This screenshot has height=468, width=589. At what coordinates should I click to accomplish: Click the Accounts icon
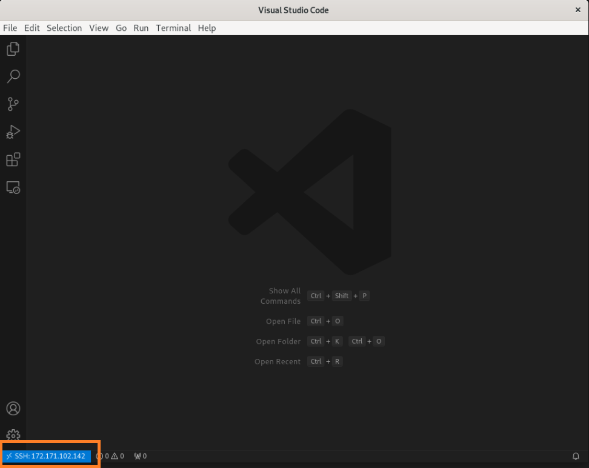click(x=13, y=409)
